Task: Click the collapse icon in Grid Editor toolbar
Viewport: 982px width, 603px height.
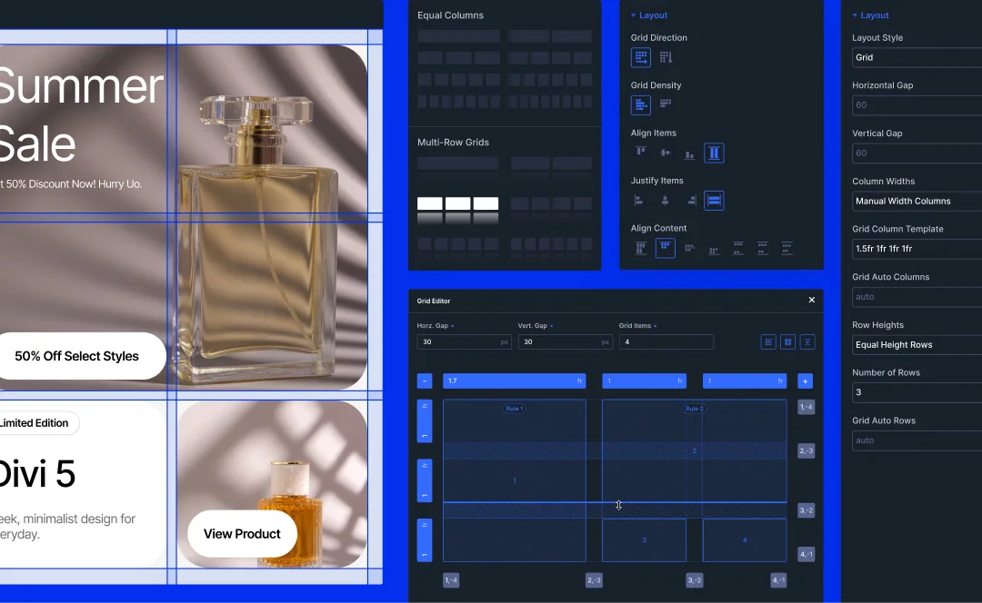Action: click(807, 342)
